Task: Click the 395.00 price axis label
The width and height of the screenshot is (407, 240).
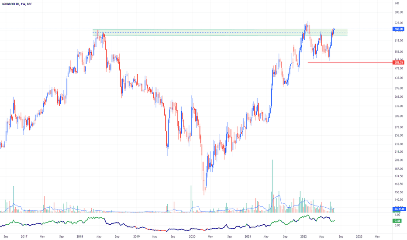Action: (399, 88)
